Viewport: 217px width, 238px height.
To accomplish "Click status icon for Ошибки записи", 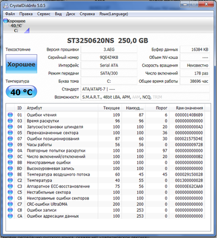I will [10, 210].
